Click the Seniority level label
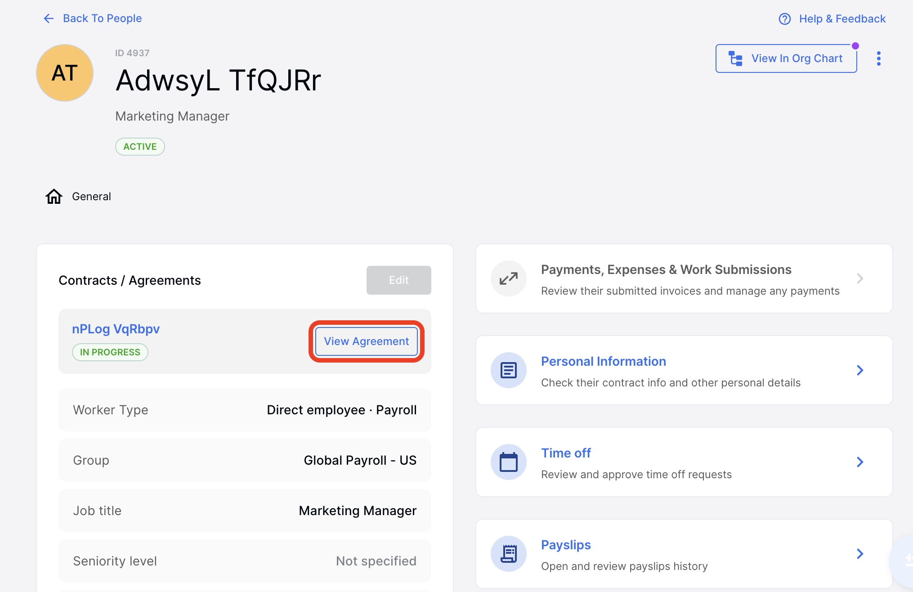Screen dimensions: 913x592 115,561
